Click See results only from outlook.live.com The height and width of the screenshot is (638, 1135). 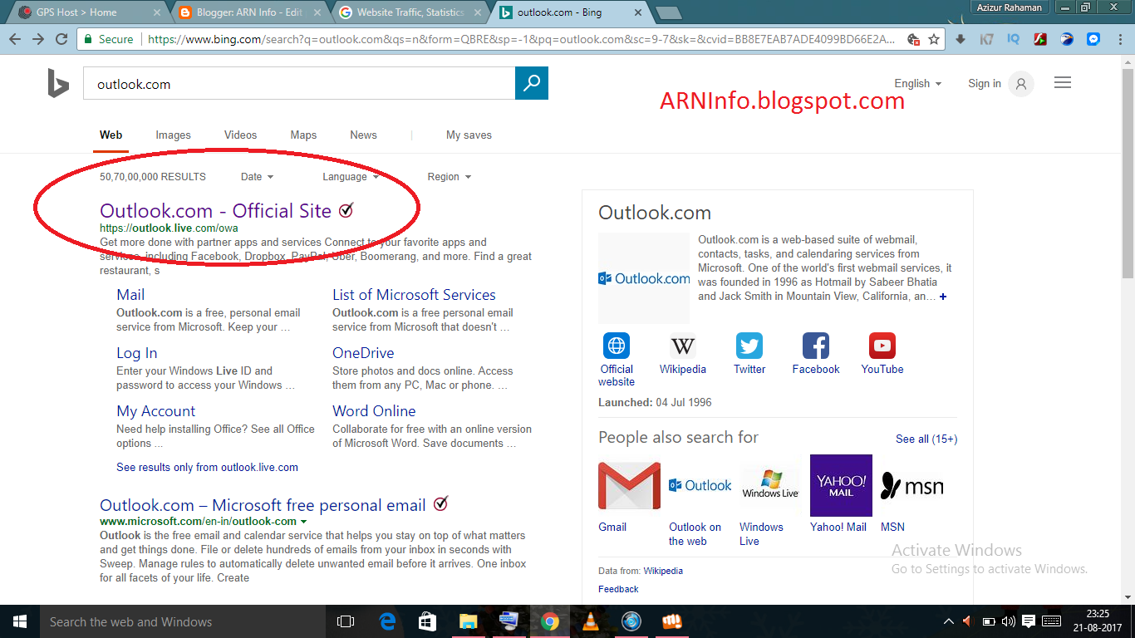[x=207, y=468]
